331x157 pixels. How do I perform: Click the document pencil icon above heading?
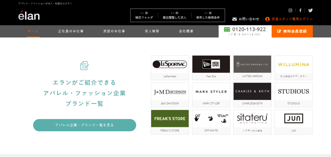pyautogui.click(x=85, y=66)
